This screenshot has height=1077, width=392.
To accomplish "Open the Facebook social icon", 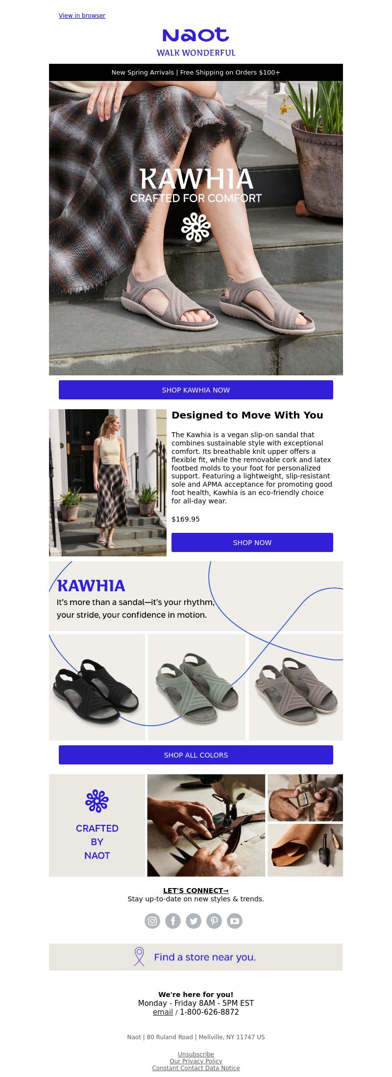I will click(x=173, y=921).
